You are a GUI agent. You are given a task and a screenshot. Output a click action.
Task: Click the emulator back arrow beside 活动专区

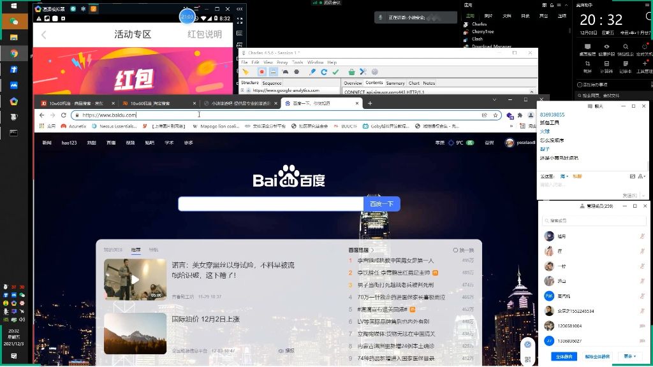[44, 34]
